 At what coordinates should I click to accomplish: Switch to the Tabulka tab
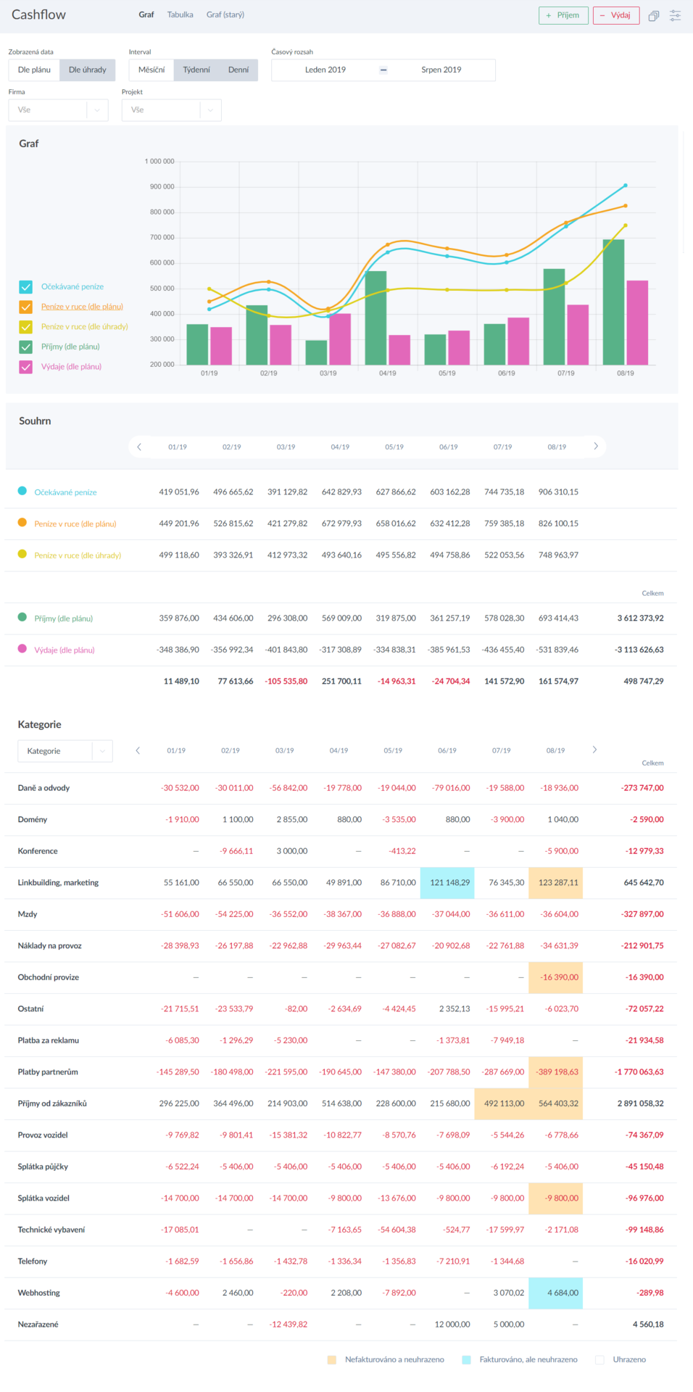[180, 14]
